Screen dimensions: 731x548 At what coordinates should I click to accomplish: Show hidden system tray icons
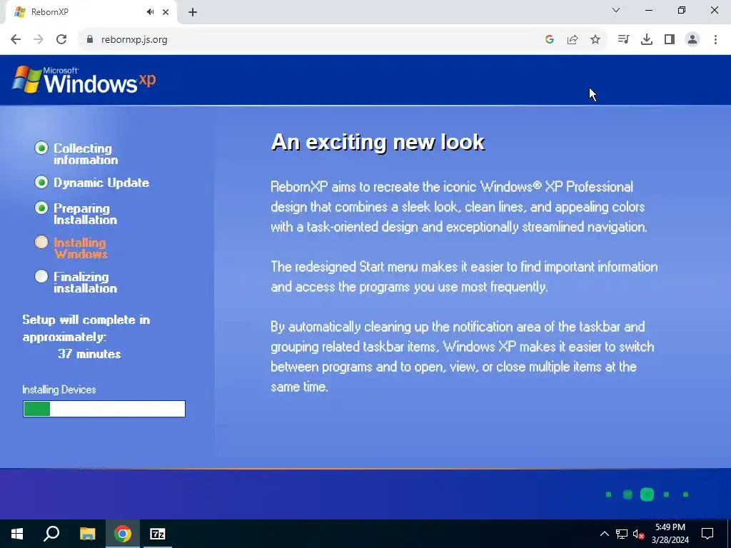click(604, 534)
